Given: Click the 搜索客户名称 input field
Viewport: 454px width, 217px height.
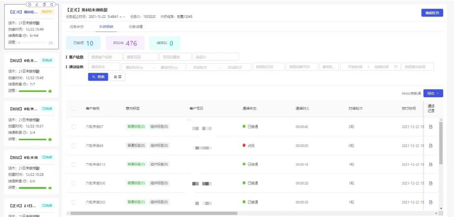Looking at the screenshot, I should tap(105, 57).
